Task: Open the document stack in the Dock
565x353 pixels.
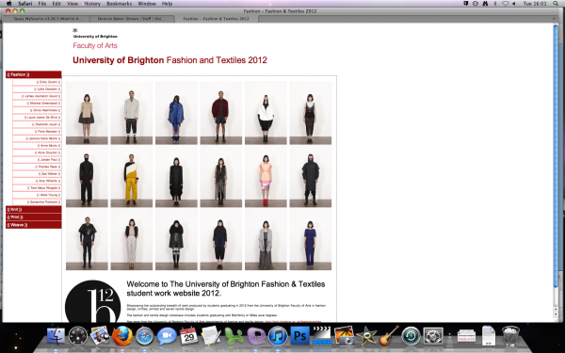Action: click(489, 336)
